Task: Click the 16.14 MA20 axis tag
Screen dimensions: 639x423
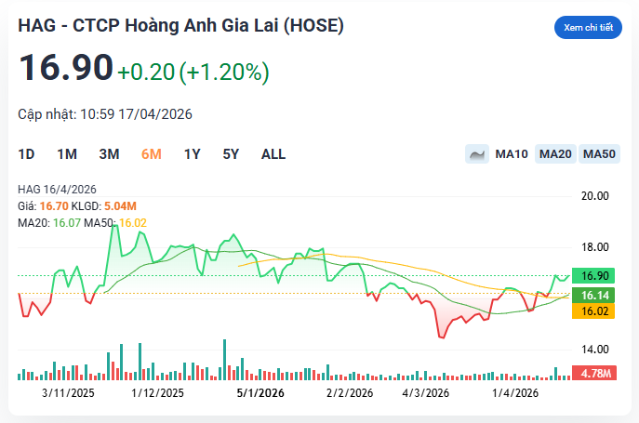Action: pos(594,296)
